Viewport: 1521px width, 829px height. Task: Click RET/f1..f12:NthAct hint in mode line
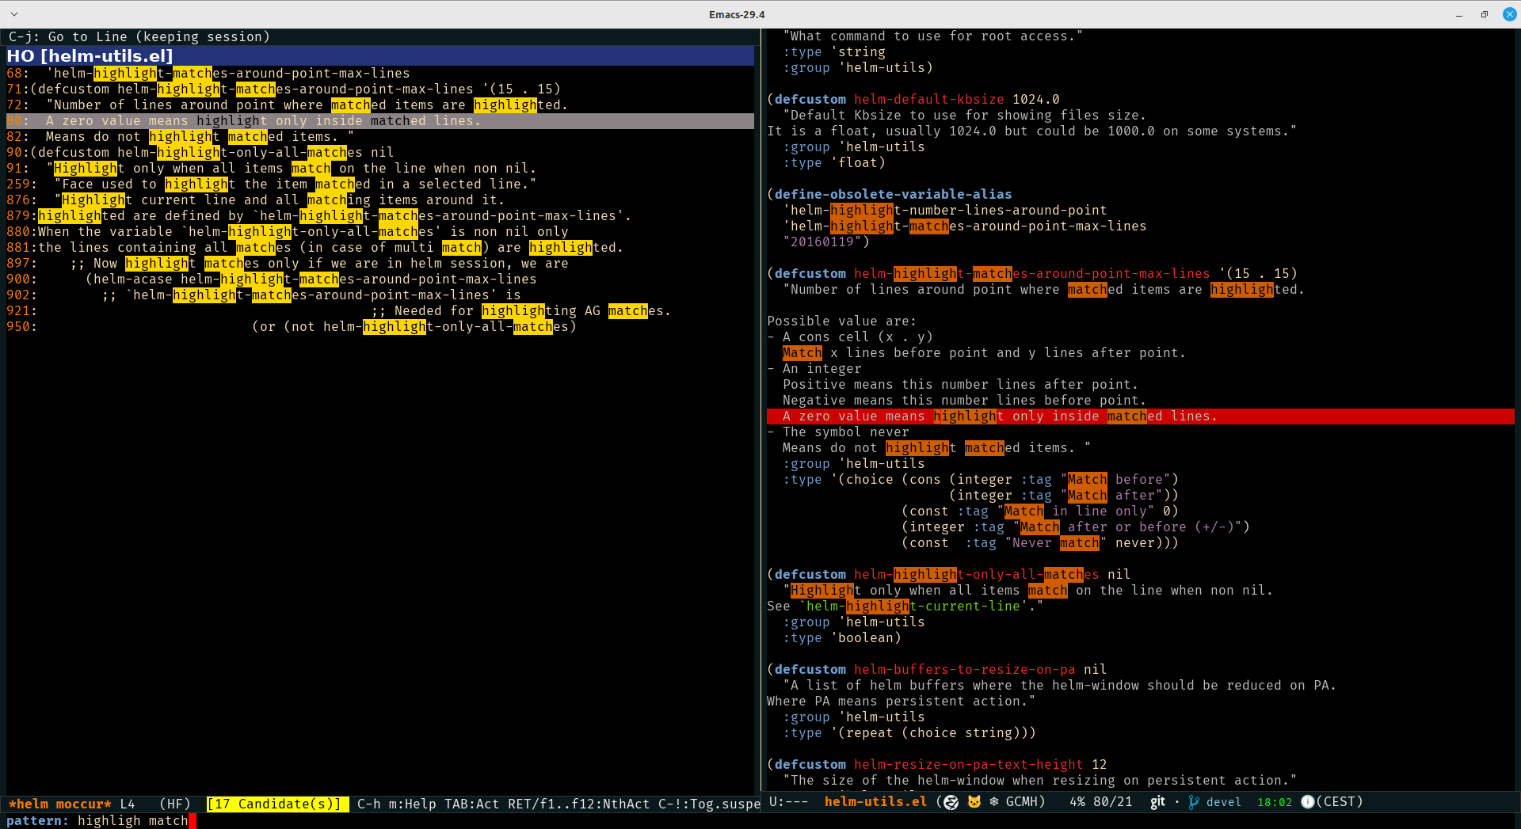[x=578, y=804]
